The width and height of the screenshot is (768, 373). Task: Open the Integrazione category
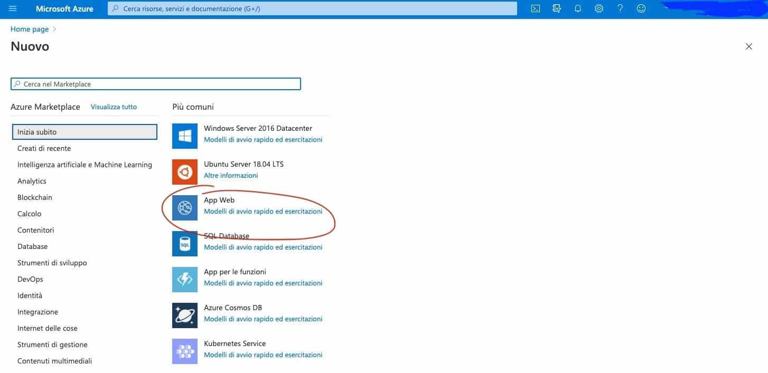(38, 312)
